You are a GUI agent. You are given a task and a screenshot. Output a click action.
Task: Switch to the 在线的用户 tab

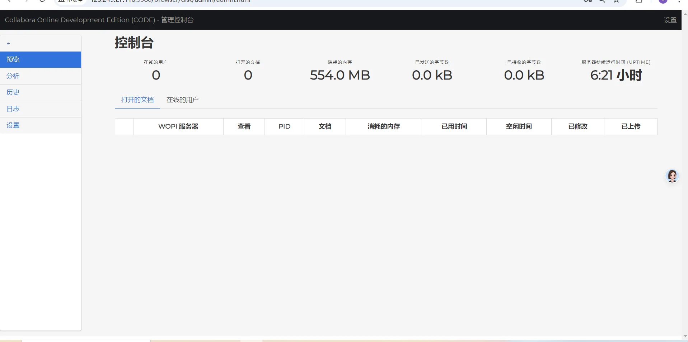pos(182,100)
